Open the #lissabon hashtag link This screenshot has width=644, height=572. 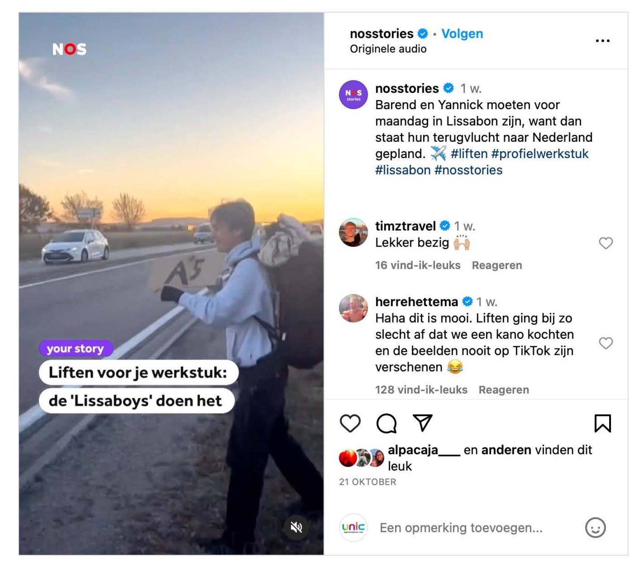click(x=403, y=170)
